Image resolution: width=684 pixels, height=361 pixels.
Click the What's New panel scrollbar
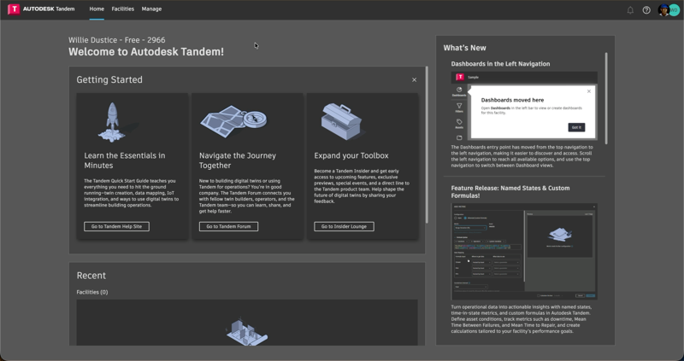606,98
